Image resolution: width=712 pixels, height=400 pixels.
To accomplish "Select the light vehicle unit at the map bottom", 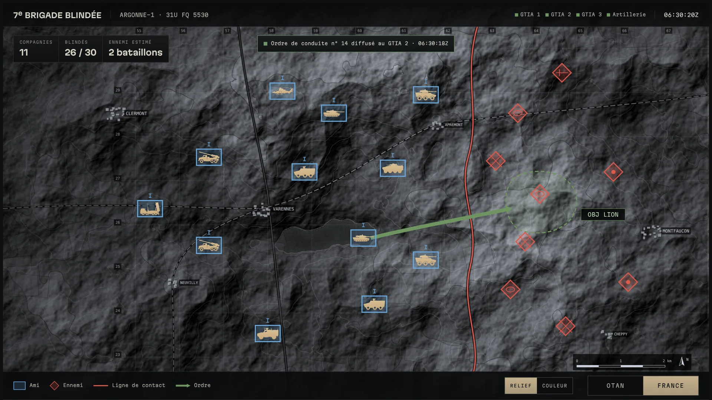I will (x=267, y=334).
